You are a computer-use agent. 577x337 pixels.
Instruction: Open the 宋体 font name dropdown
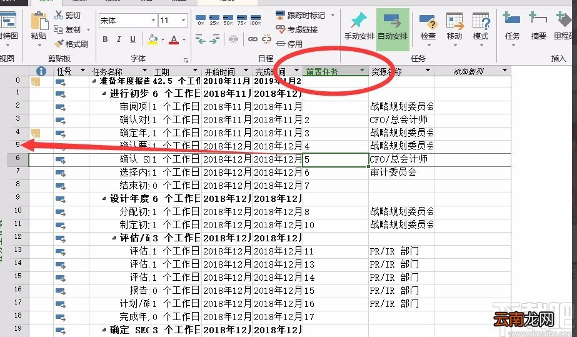coord(153,20)
